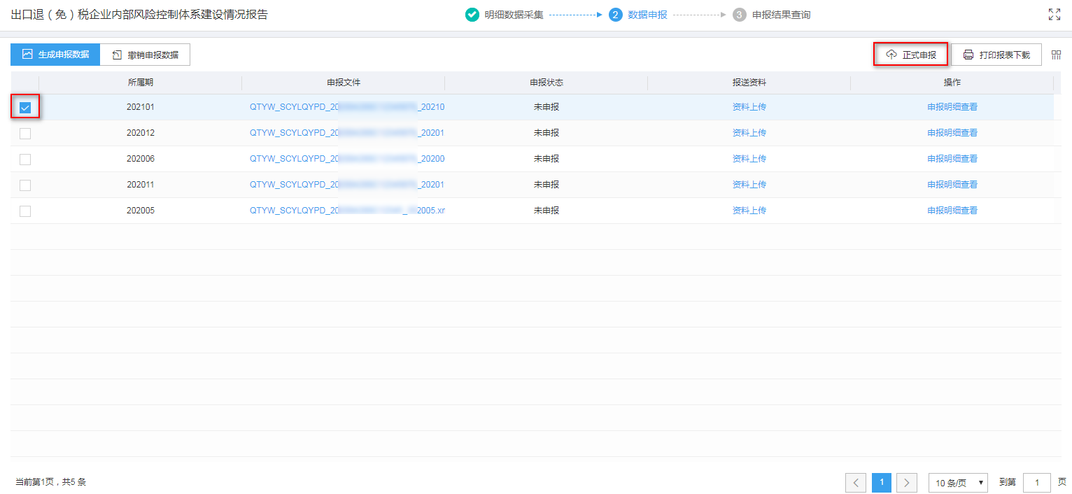This screenshot has height=494, width=1072.
Task: Open 申报明细查看 for 202012 row
Action: point(952,133)
